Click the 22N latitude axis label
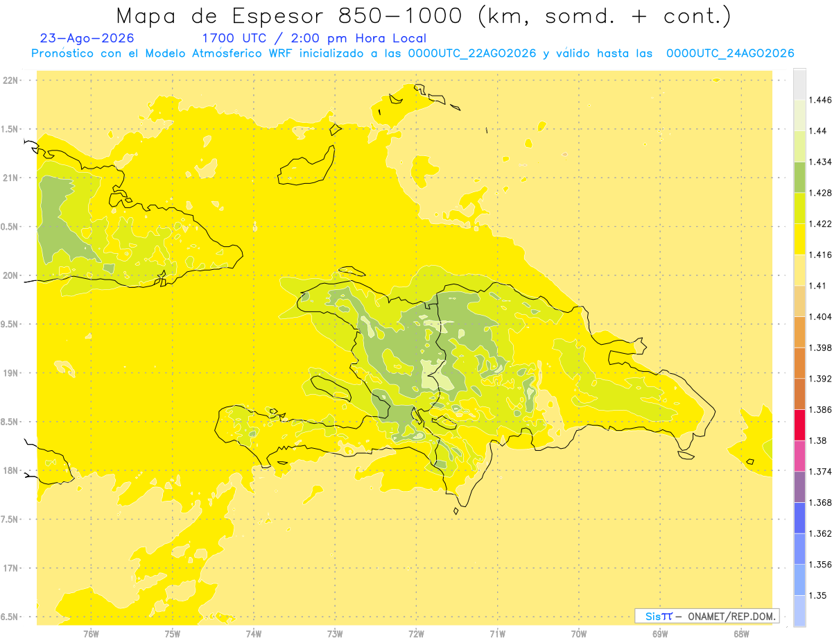This screenshot has height=643, width=832. (x=10, y=80)
